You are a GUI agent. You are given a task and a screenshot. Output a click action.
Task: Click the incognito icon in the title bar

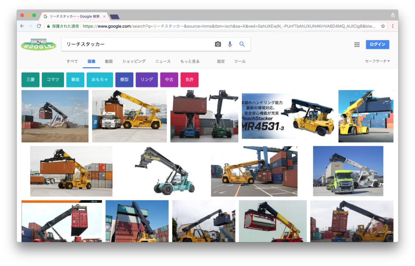point(393,16)
